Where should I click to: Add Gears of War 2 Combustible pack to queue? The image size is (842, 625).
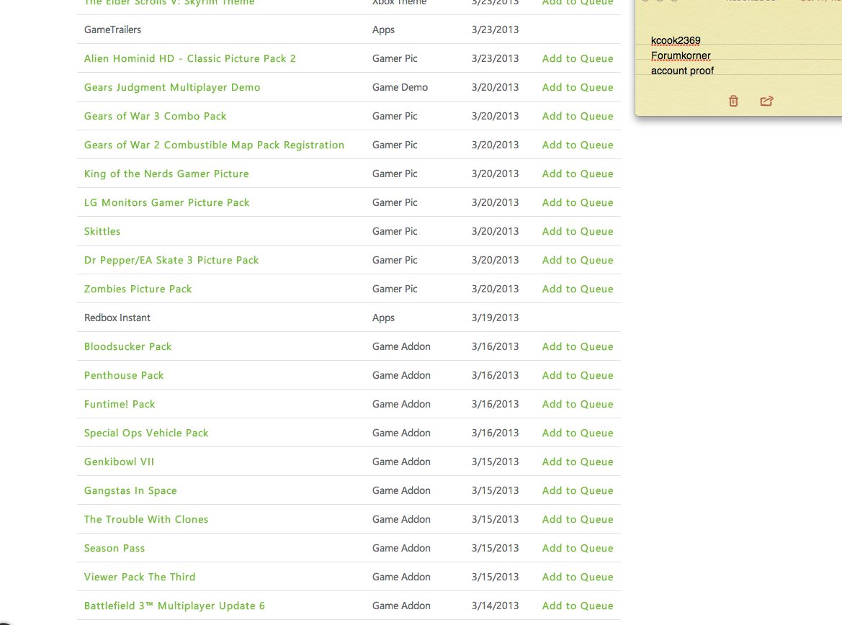point(578,145)
